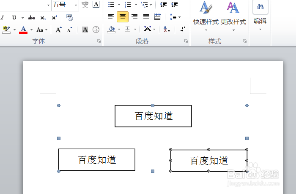Image resolution: width=296 pixels, height=194 pixels.
Task: Click the character border icon
Action: 96,4
